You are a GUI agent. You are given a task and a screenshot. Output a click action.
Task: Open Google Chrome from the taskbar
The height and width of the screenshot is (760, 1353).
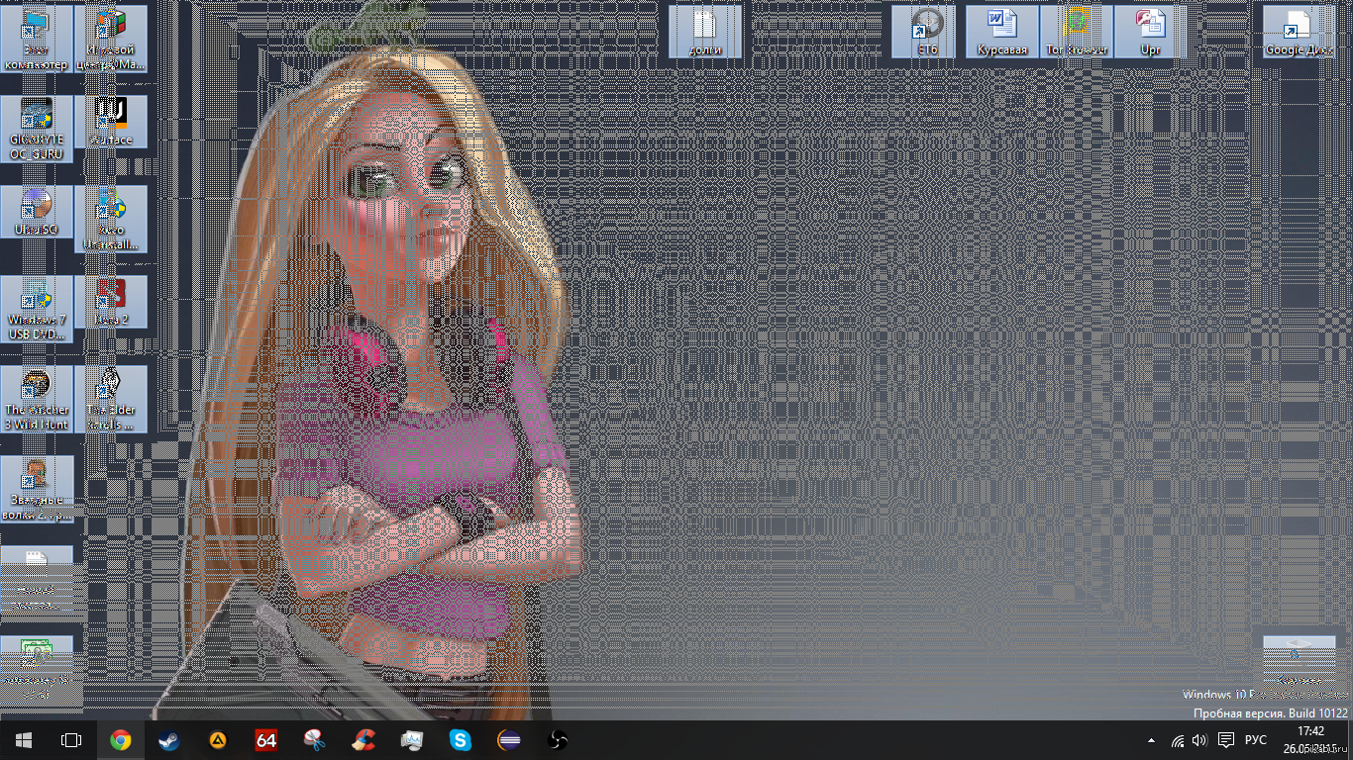(121, 740)
